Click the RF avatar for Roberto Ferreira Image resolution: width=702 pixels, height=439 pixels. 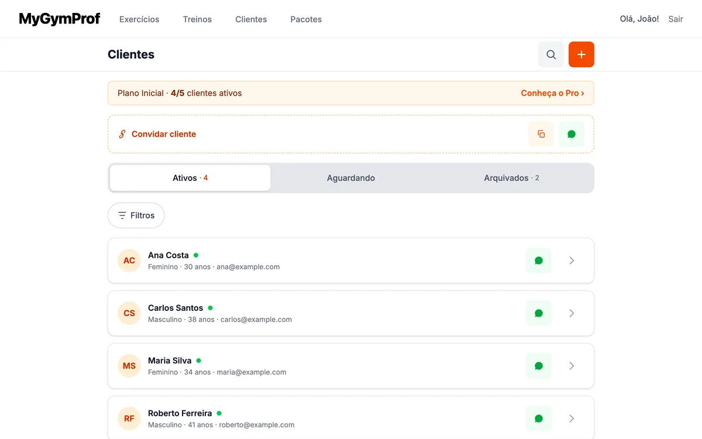click(x=129, y=419)
